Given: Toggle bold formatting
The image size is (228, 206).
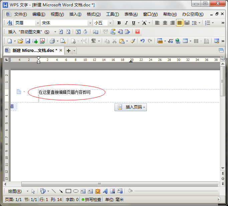Looking at the screenshot, I should 119,23.
